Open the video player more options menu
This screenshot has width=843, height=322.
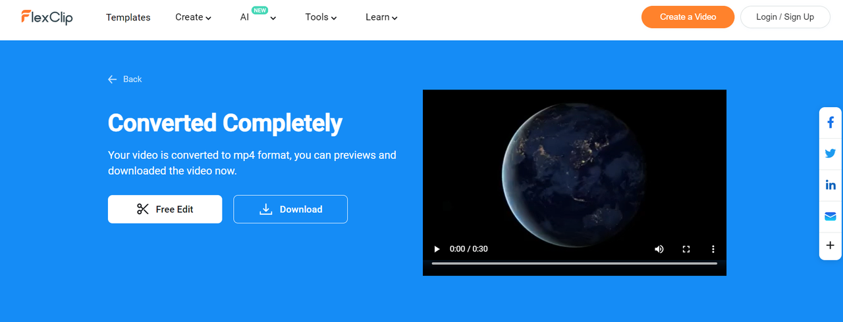(713, 249)
